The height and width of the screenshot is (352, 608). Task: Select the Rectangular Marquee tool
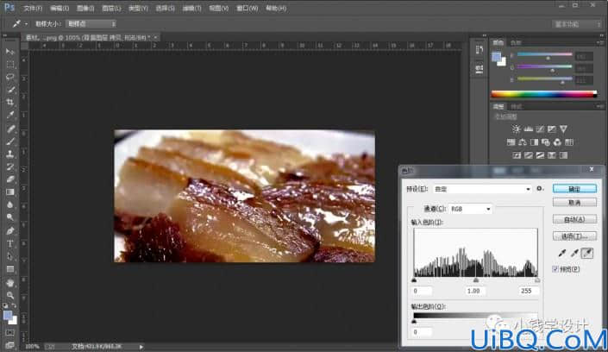click(10, 65)
